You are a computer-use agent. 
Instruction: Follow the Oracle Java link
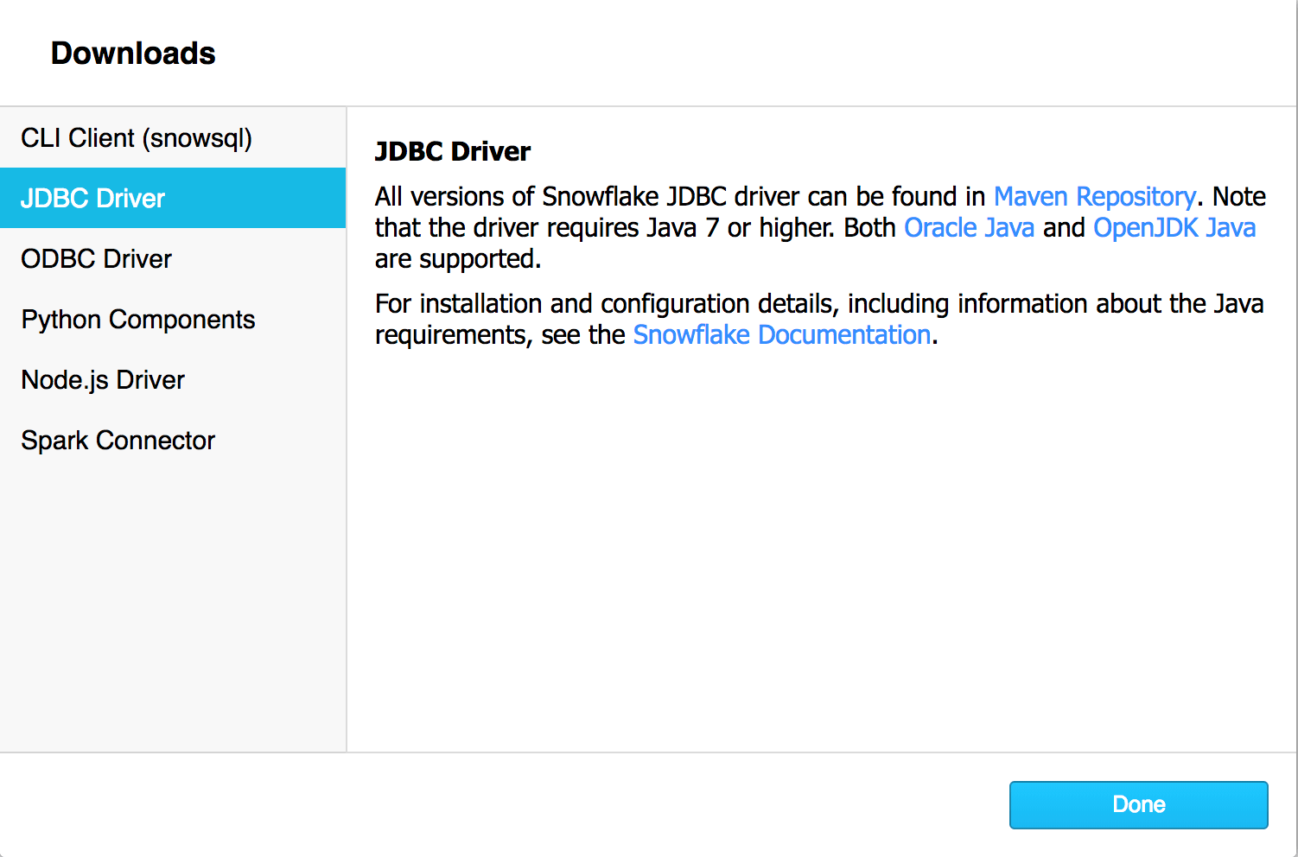coord(969,227)
